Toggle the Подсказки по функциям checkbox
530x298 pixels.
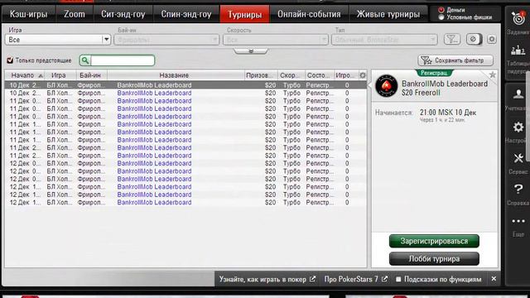pos(398,279)
